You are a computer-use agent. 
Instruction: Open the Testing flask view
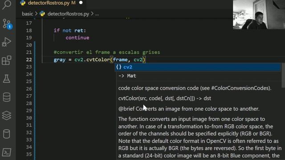click(7, 79)
